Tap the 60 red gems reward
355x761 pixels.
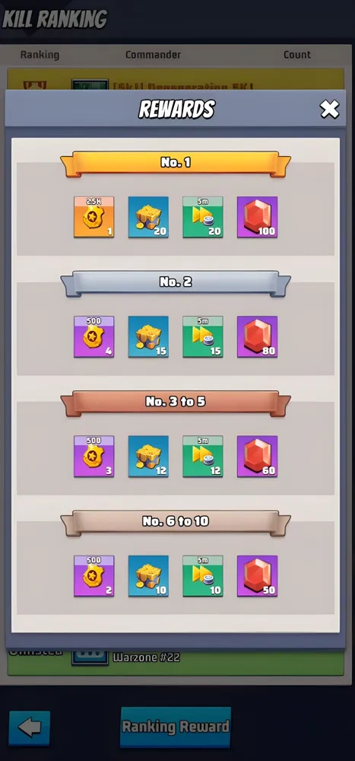(257, 456)
